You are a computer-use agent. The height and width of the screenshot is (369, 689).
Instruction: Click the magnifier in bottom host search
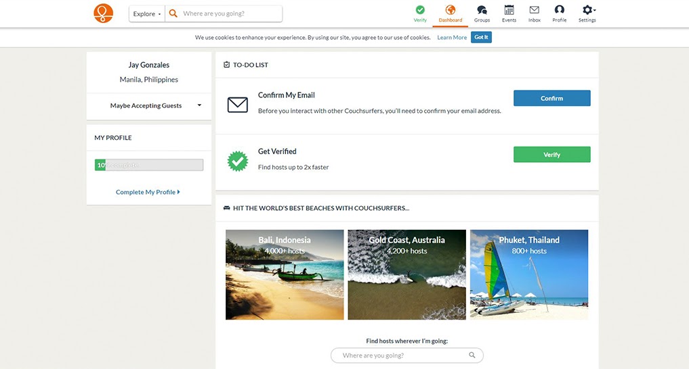pos(472,355)
